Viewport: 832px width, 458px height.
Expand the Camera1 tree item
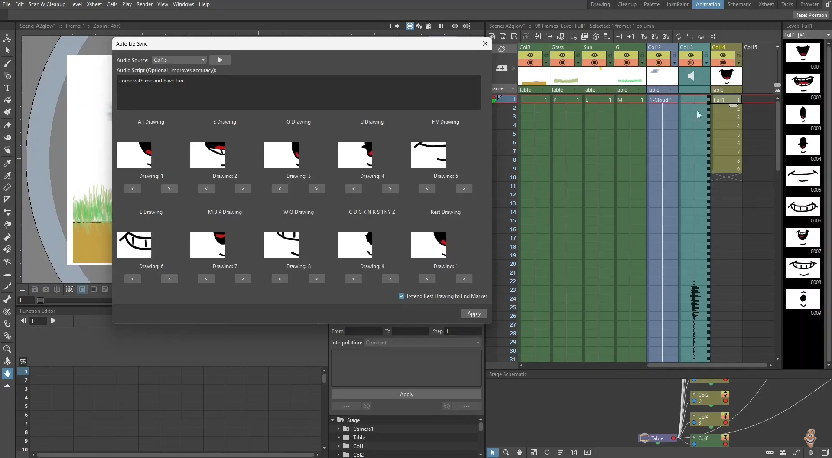(x=339, y=429)
